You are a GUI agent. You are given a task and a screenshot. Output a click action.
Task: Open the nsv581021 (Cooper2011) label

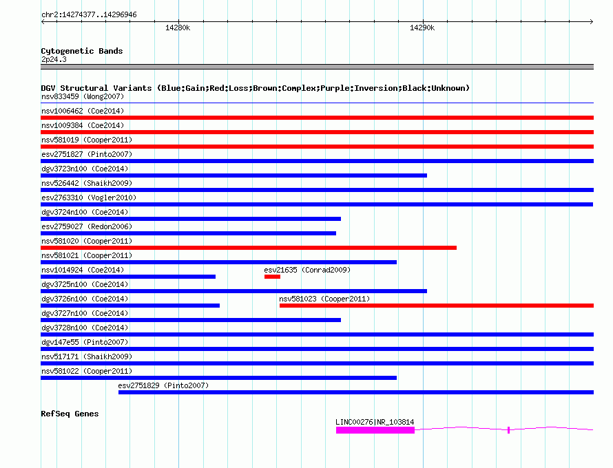point(87,255)
